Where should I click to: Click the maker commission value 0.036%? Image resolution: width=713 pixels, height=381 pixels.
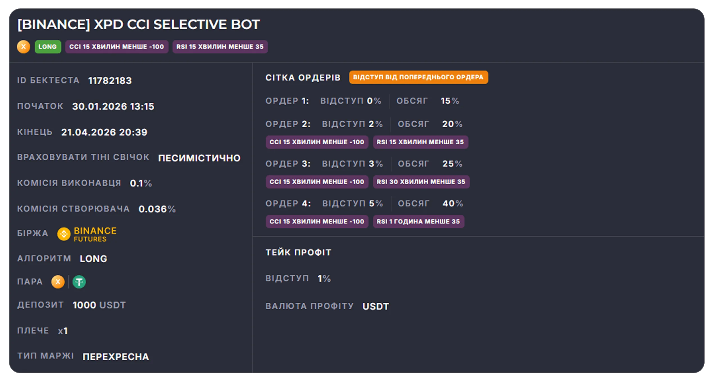pyautogui.click(x=157, y=209)
